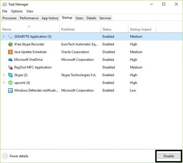Select the iFree Skype Recorder icon
This screenshot has width=183, height=163.
click(10, 44)
